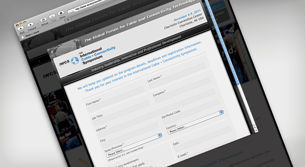
Task: Click the Country dropdown blue arrow stepper
Action: point(221,112)
